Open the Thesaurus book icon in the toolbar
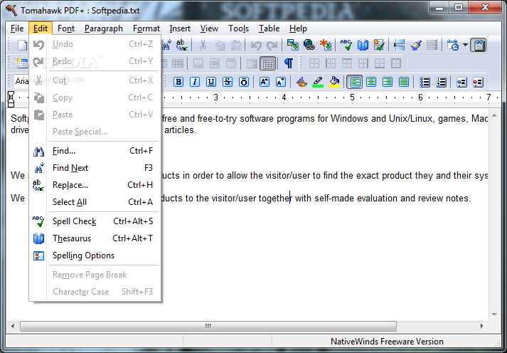The image size is (507, 353). tap(363, 45)
